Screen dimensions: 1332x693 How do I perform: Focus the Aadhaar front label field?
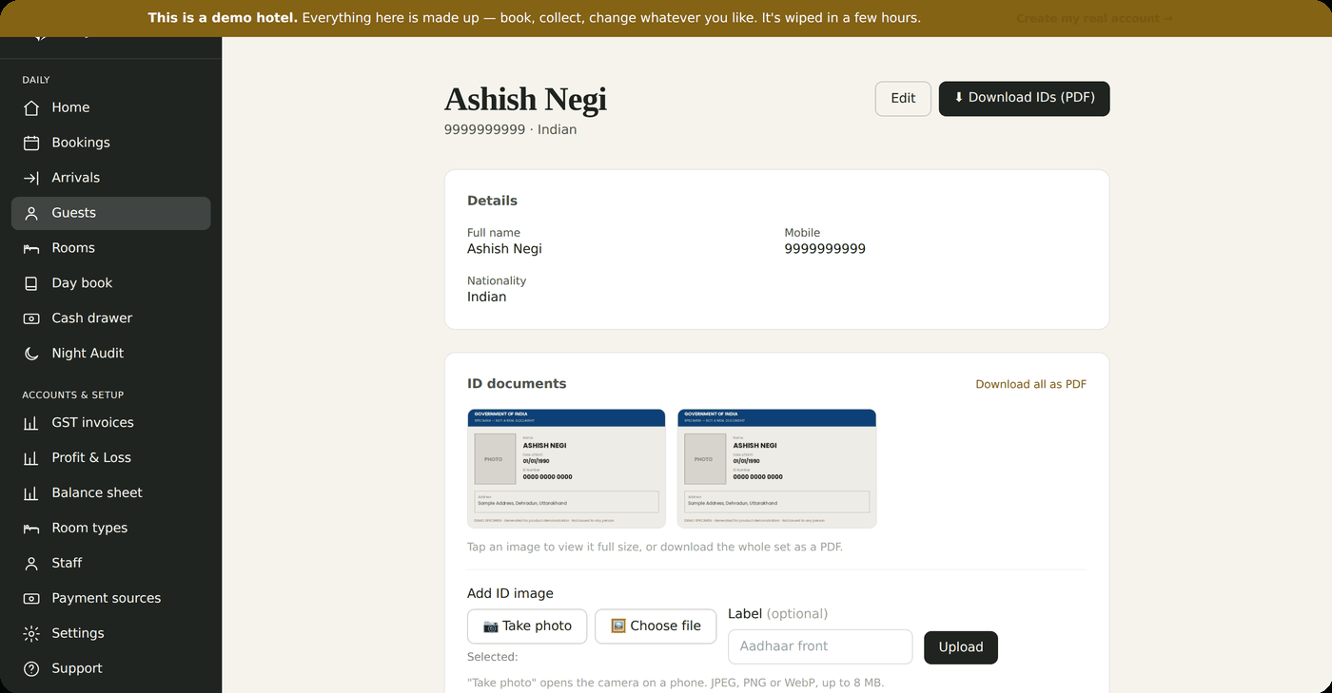tap(820, 646)
